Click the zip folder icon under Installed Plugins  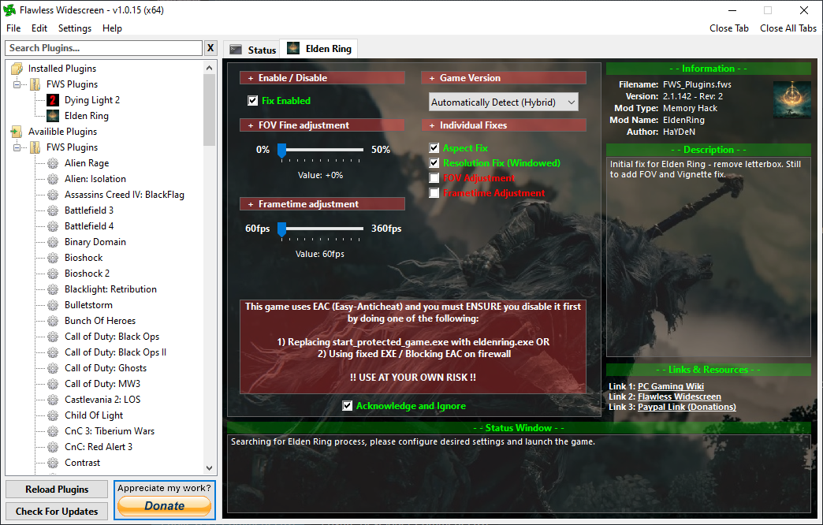35,84
